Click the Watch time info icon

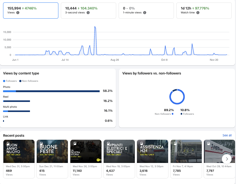(x=198, y=13)
